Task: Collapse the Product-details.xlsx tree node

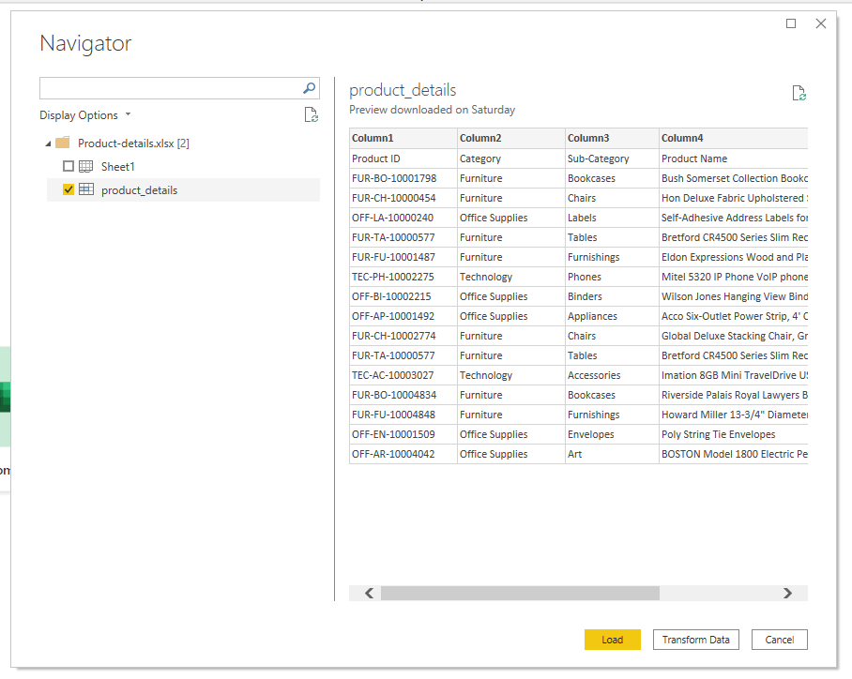Action: (x=49, y=143)
